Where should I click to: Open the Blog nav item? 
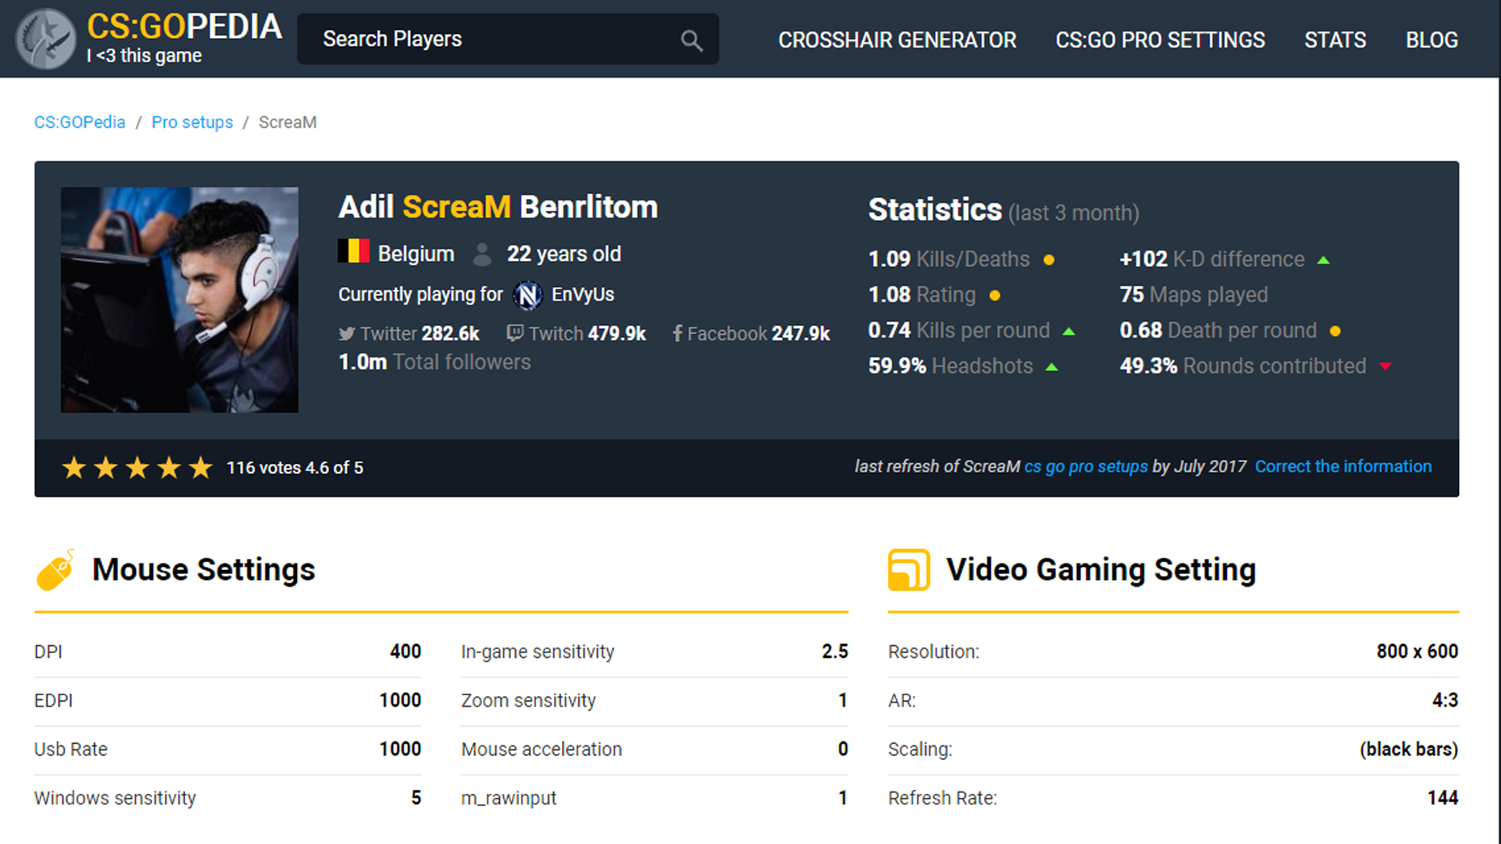1431,40
